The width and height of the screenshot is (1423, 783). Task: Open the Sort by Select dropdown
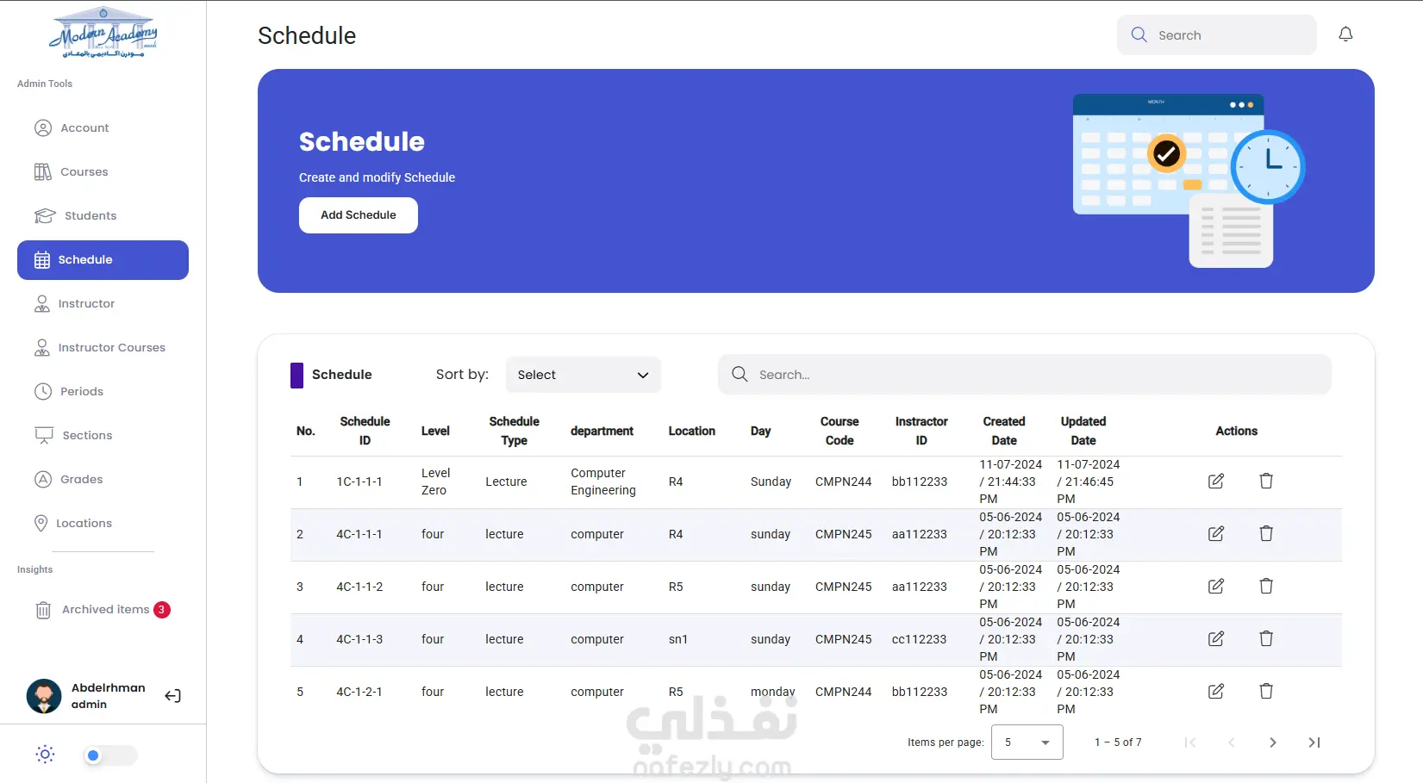coord(584,375)
